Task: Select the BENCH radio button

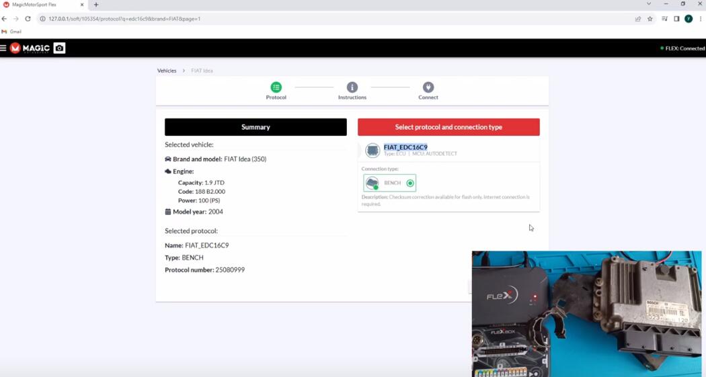Action: [x=410, y=183]
